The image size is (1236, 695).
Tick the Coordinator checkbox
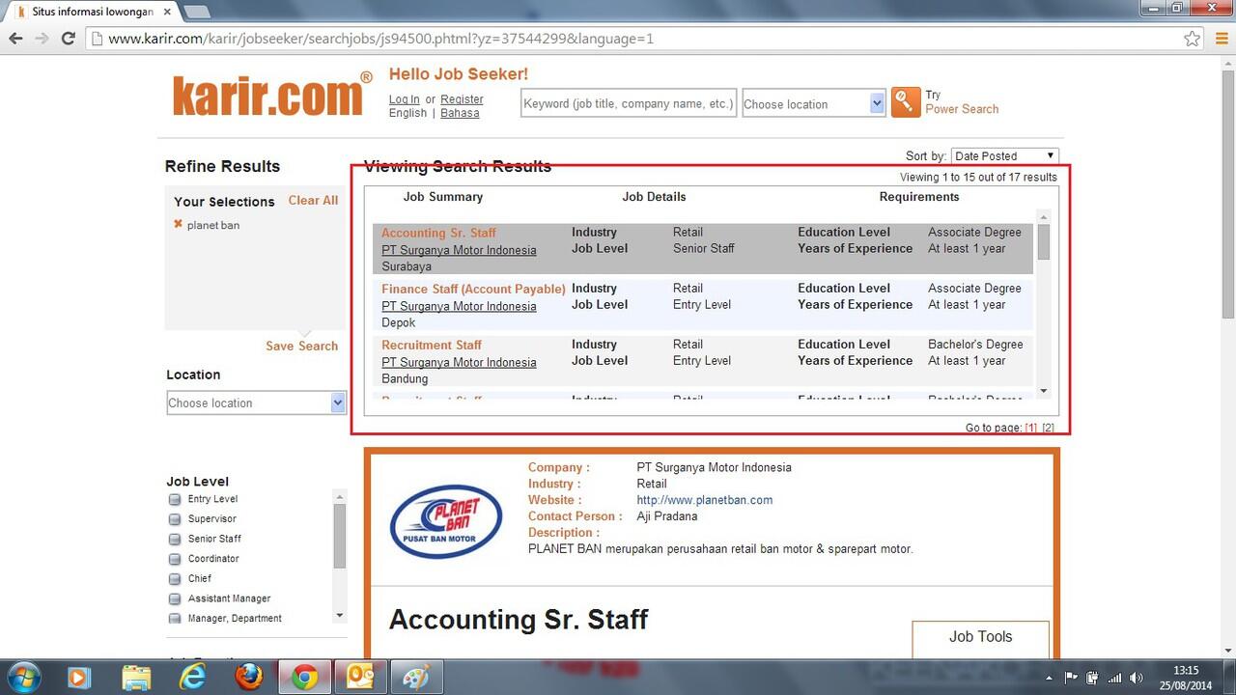(x=175, y=559)
